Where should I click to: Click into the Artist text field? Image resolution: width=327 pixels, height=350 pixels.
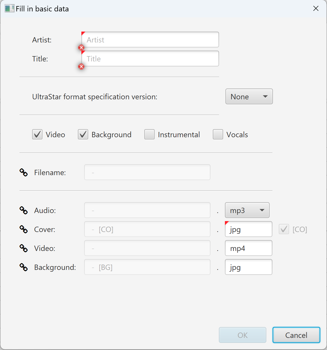(x=150, y=40)
